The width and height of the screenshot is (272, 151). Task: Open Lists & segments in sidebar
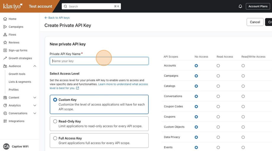coord(20,82)
